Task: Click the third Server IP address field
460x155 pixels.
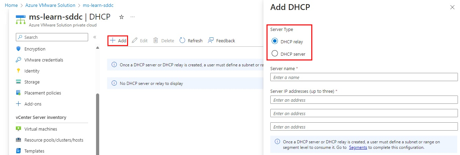Action: (x=364, y=127)
